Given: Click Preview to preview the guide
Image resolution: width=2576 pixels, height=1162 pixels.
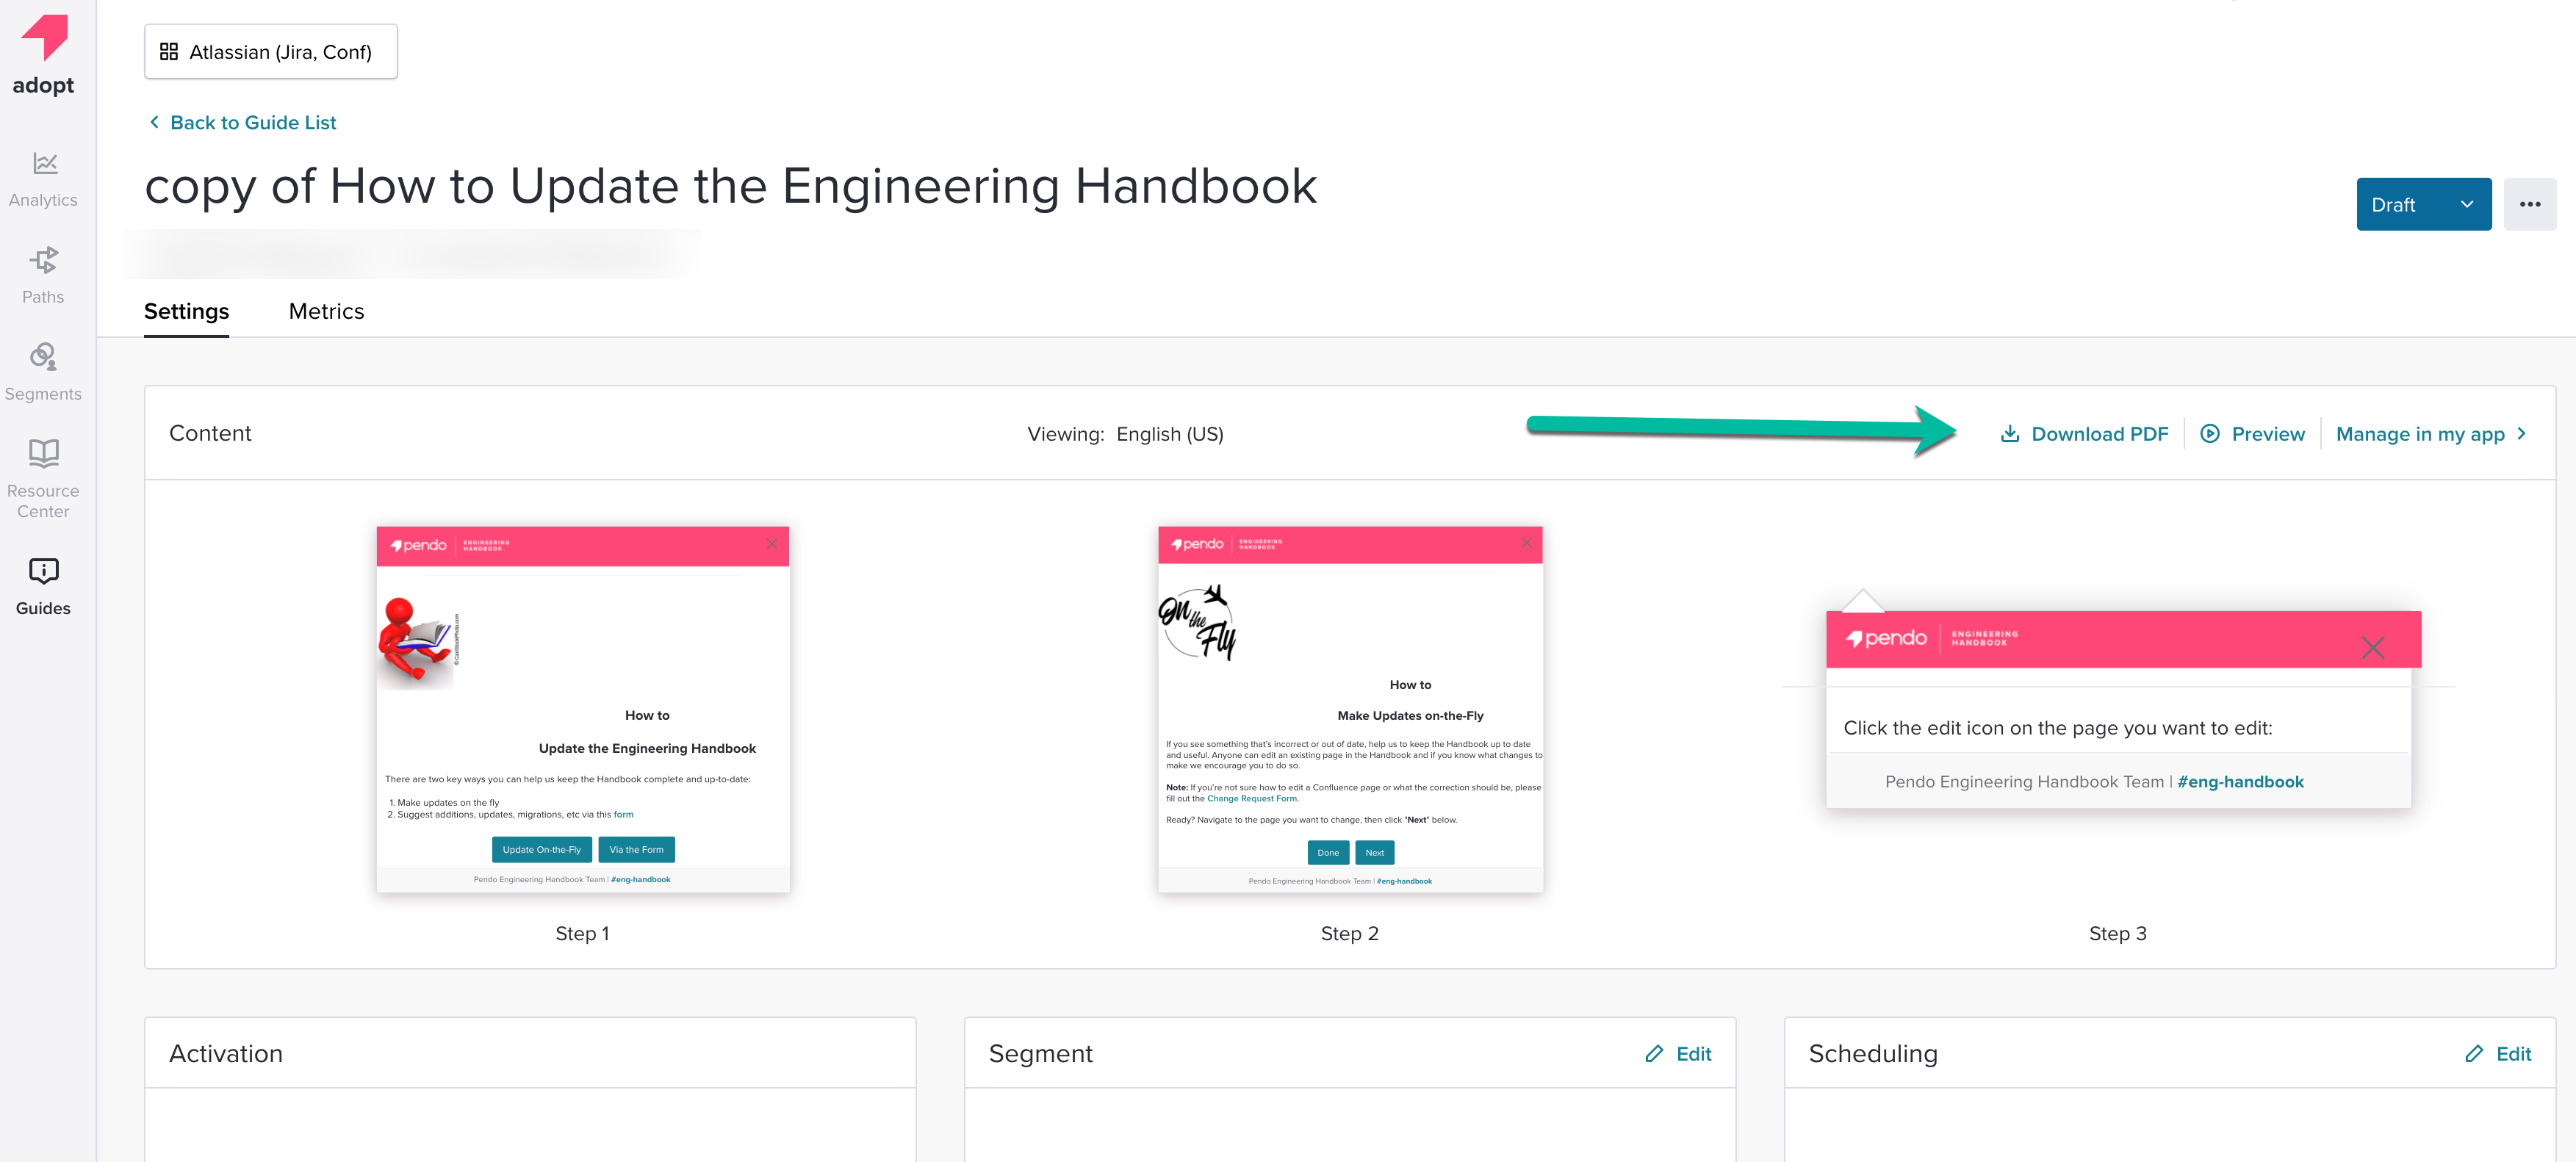Looking at the screenshot, I should pos(2252,434).
